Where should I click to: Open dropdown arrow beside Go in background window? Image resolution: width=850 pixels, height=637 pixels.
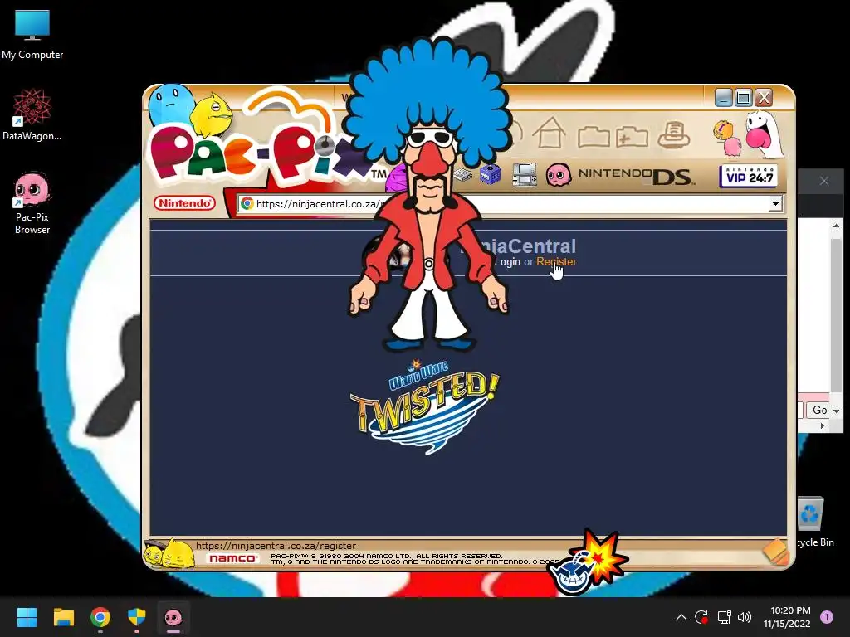[837, 411]
